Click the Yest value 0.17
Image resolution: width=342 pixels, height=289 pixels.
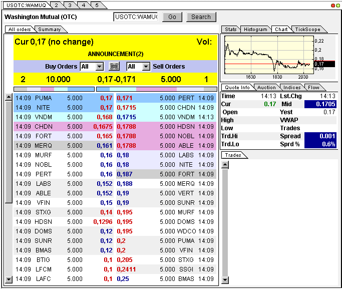pyautogui.click(x=329, y=112)
